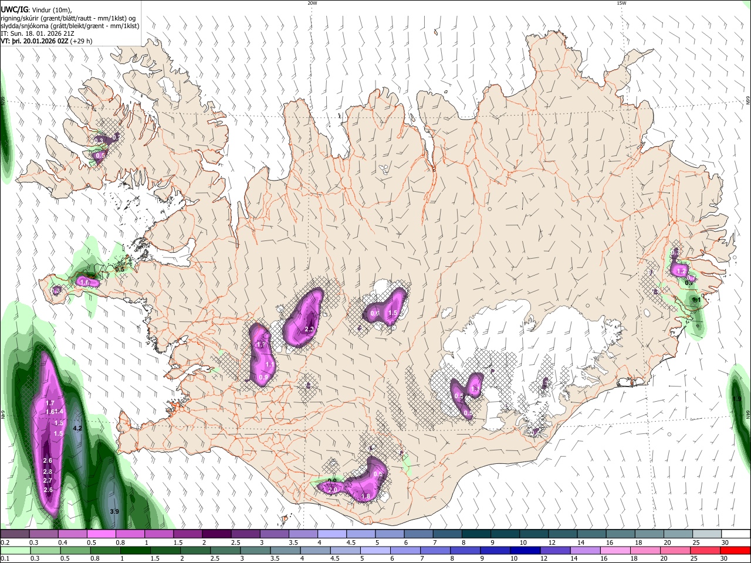This screenshot has width=751, height=563.
Task: Click the '15W' longitude label at top
Action: point(621,3)
